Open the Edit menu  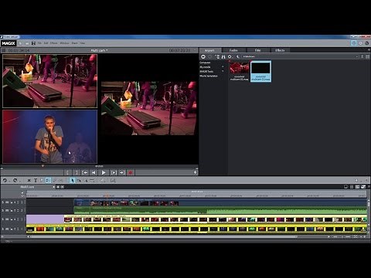point(46,43)
